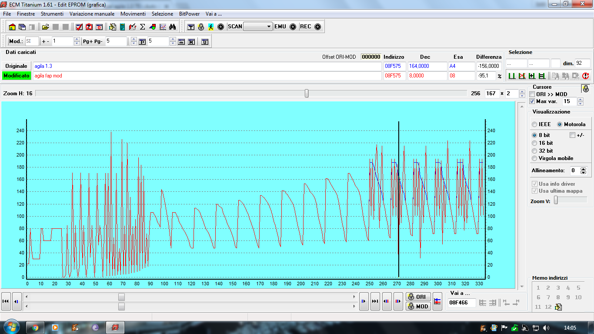Select the 16 bit radio button

click(535, 143)
